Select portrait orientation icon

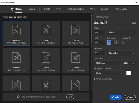[109, 42]
